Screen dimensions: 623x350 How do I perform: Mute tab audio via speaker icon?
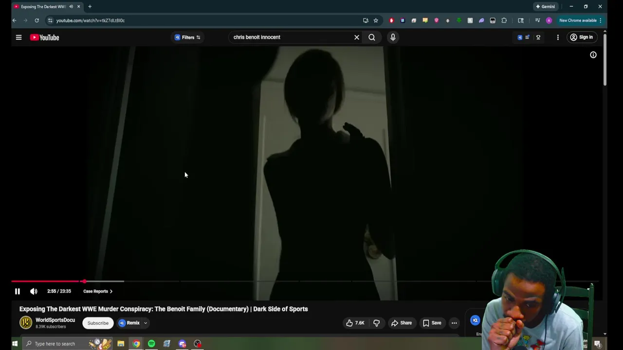pyautogui.click(x=71, y=6)
